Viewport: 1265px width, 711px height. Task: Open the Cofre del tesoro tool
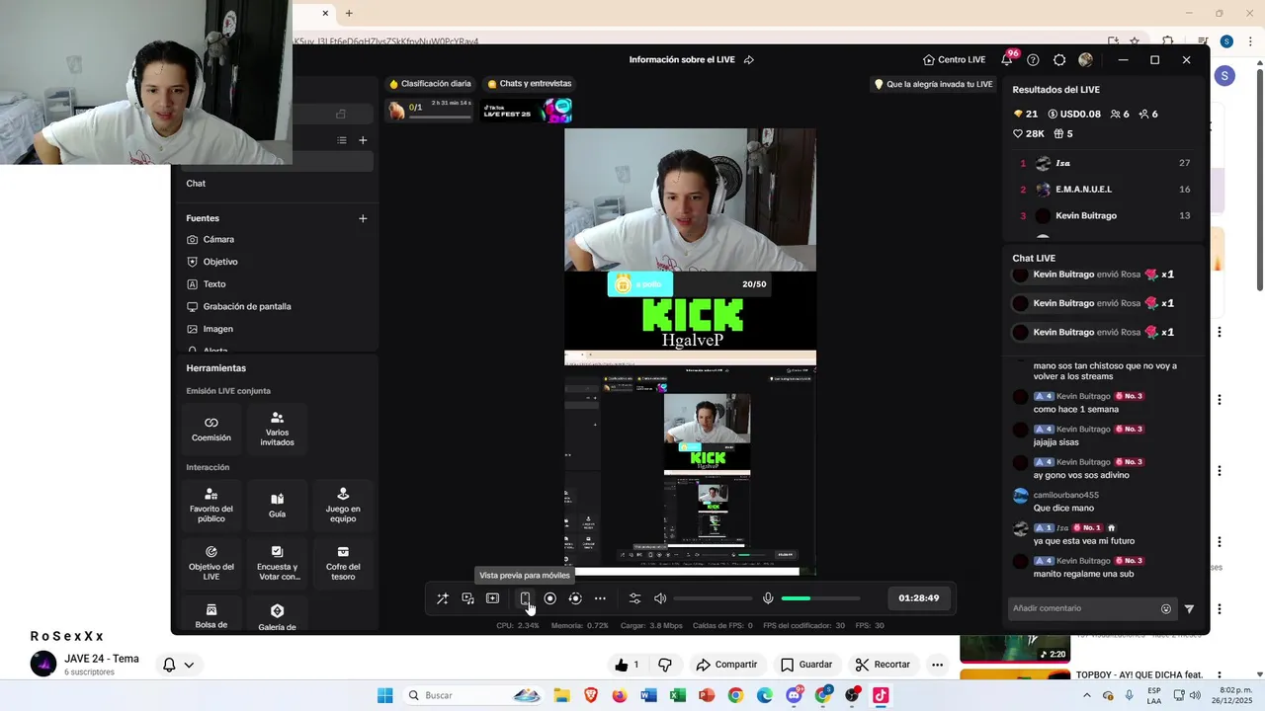343,563
